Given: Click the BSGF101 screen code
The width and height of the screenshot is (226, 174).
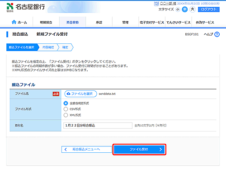Looking at the screenshot, I should [x=192, y=34].
